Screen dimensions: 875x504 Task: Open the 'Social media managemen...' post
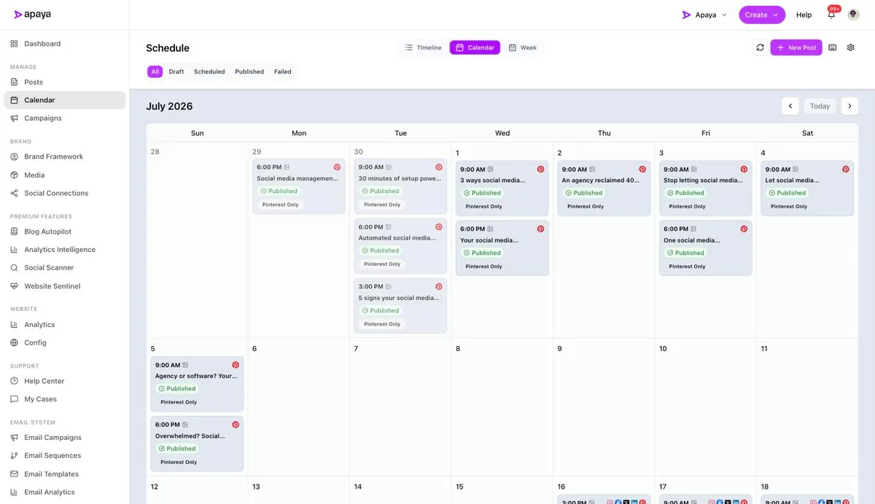pyautogui.click(x=299, y=186)
